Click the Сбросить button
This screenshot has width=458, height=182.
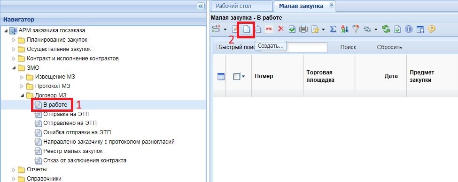[x=389, y=47]
